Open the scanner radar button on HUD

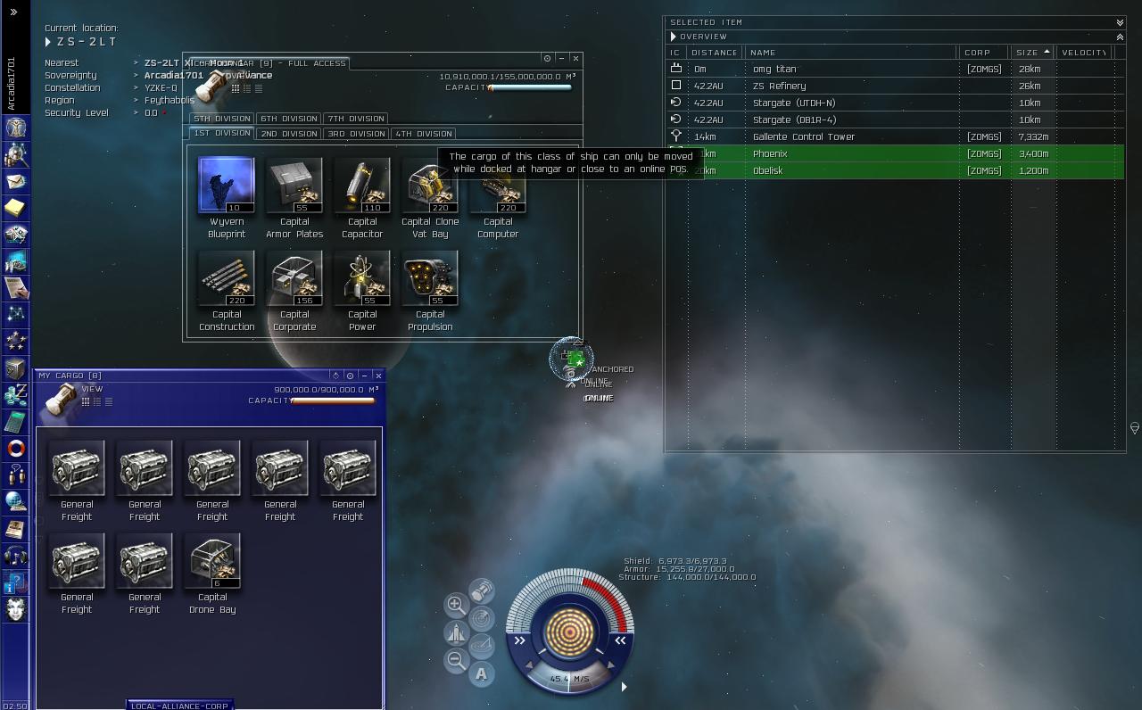pyautogui.click(x=482, y=618)
